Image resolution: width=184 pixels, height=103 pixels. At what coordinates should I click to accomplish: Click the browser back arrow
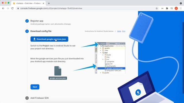[3, 8]
